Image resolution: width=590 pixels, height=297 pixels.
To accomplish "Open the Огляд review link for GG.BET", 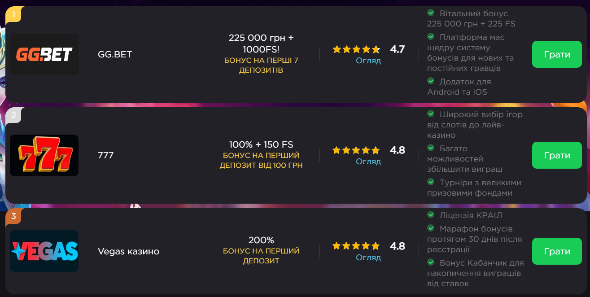I will pos(368,61).
